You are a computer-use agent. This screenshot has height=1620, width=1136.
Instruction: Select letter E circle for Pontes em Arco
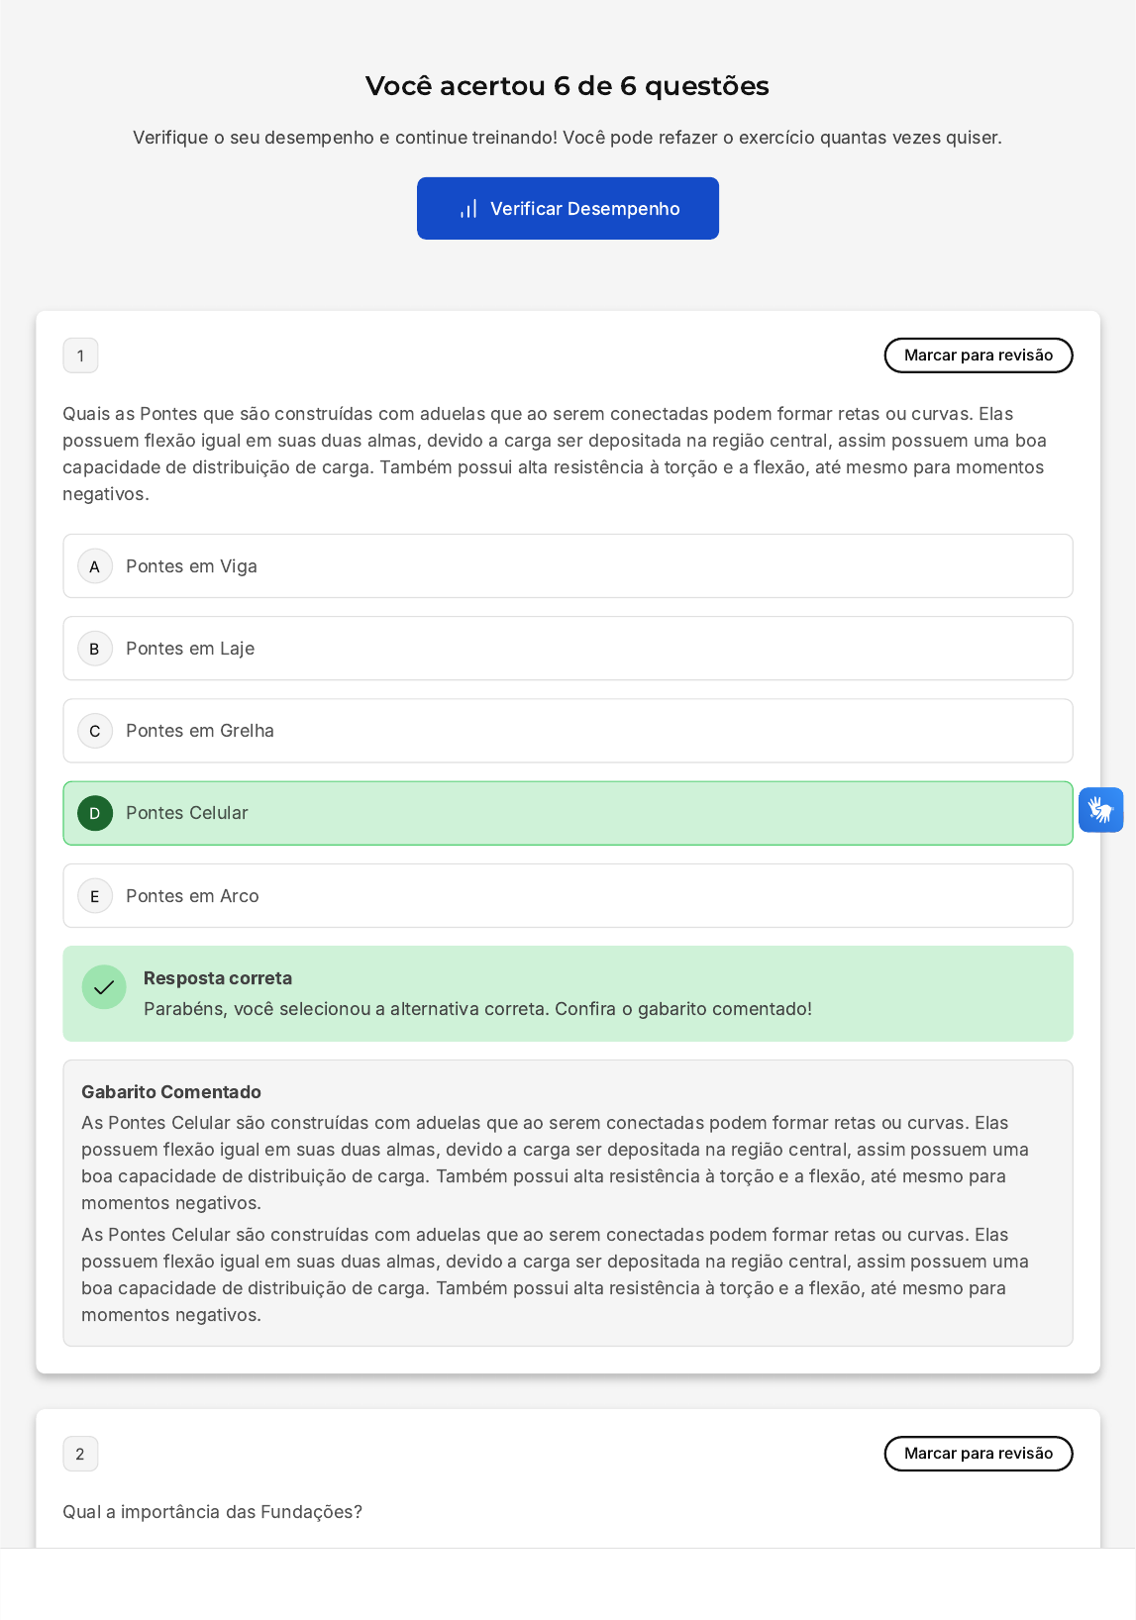pos(95,896)
